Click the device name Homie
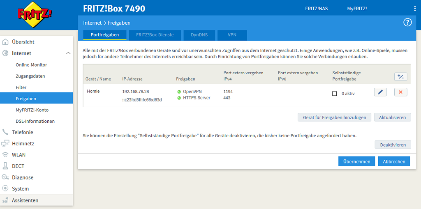The width and height of the screenshot is (421, 209). (93, 91)
